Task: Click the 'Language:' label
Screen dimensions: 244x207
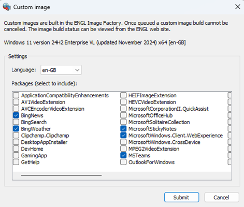Action: pyautogui.click(x=24, y=70)
